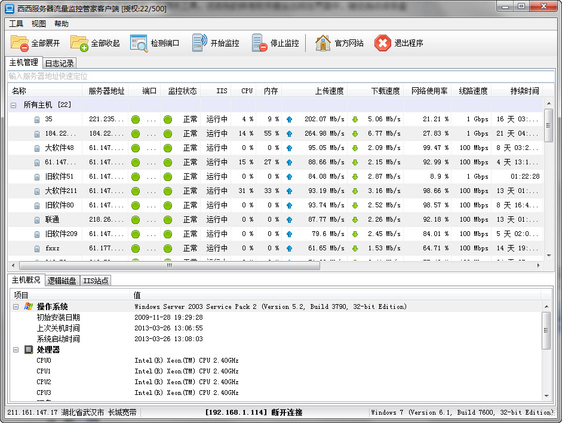Click the horizontal scrollbar of host list

tap(169, 265)
